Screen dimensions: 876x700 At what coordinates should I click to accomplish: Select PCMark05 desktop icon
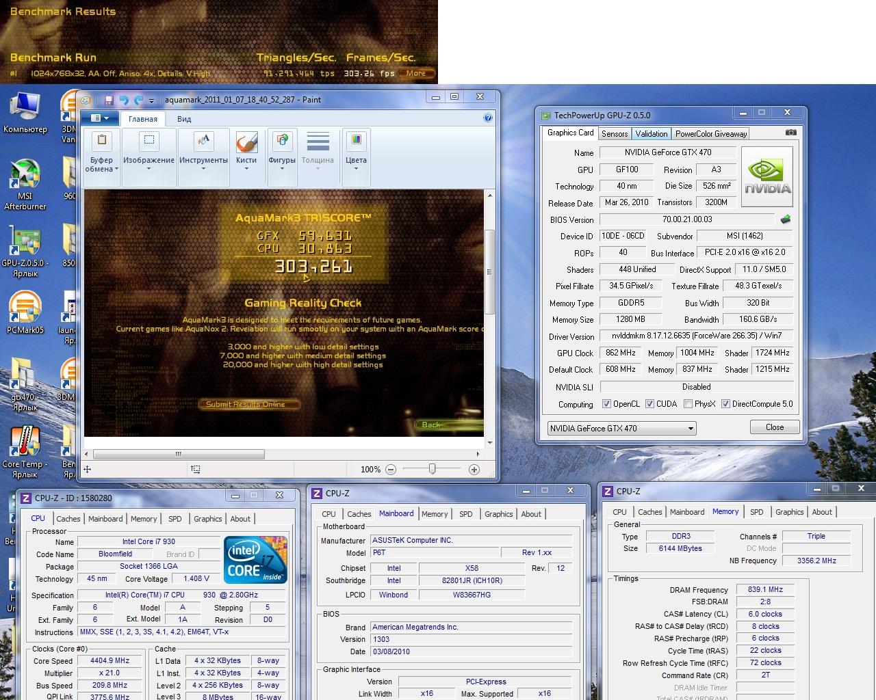tap(25, 313)
